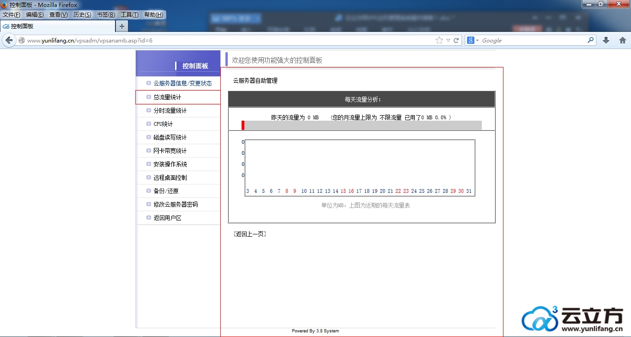Image resolution: width=631 pixels, height=337 pixels.
Task: Open the 历史(S) menu
Action: tap(82, 15)
